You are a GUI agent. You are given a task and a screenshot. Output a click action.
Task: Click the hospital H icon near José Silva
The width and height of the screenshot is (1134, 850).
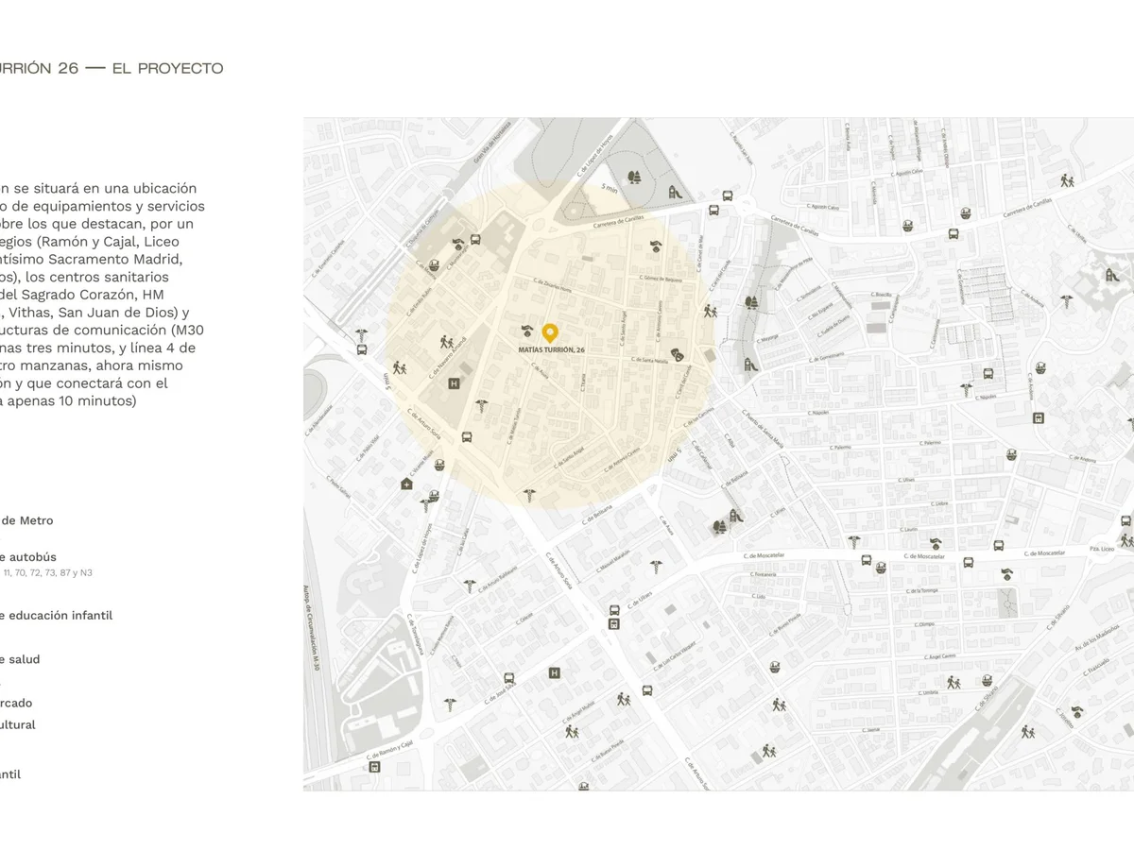coord(555,672)
